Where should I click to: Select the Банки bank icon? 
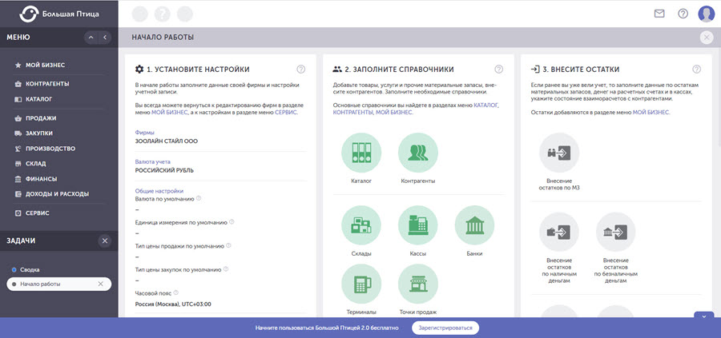pos(474,225)
